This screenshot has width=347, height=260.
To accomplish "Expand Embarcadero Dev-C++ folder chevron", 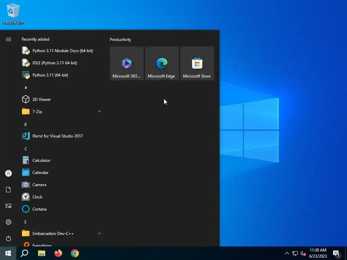I will (x=100, y=233).
